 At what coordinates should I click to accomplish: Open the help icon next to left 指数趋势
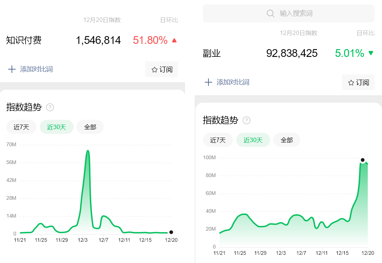point(50,108)
